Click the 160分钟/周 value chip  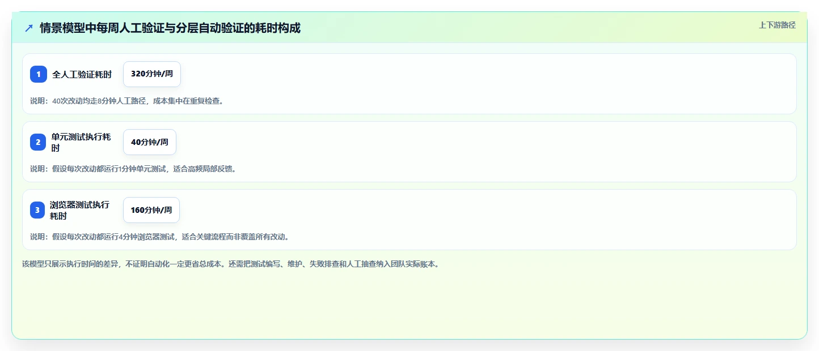(151, 210)
